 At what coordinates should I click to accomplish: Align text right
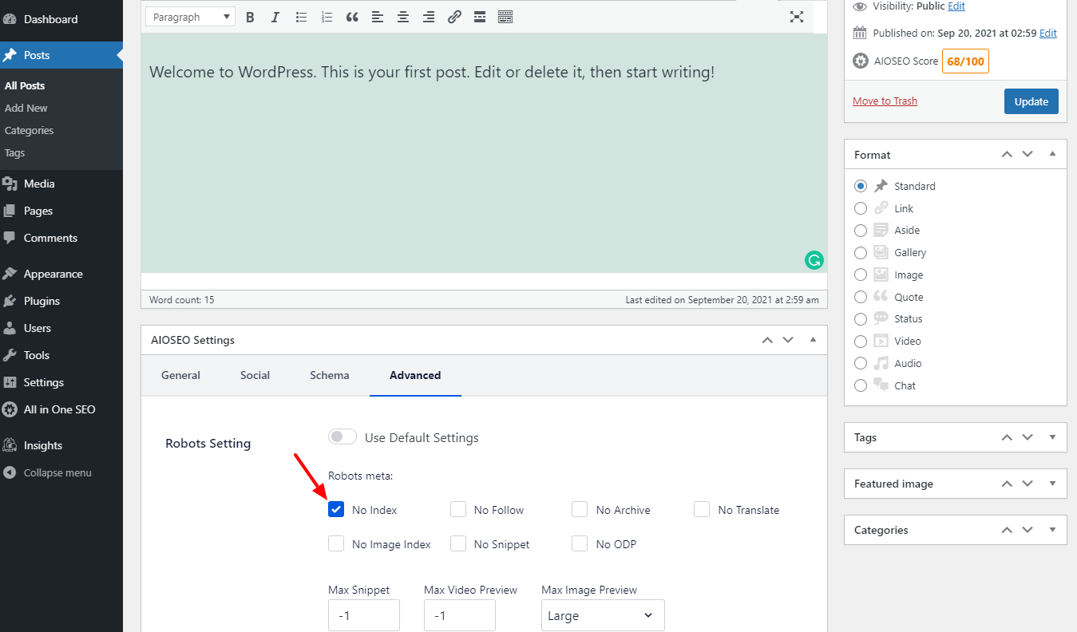pos(429,17)
